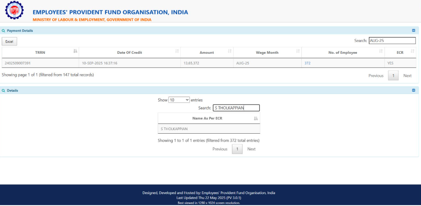Click payment search field with AUG-25
Screen dimensions: 421x206
point(392,41)
